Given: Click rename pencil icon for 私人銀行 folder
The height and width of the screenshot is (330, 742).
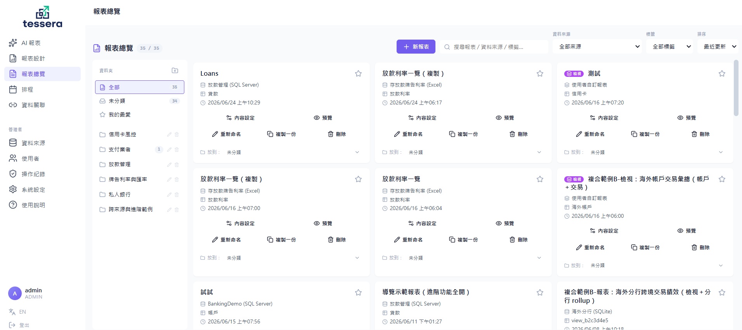Looking at the screenshot, I should tap(169, 195).
